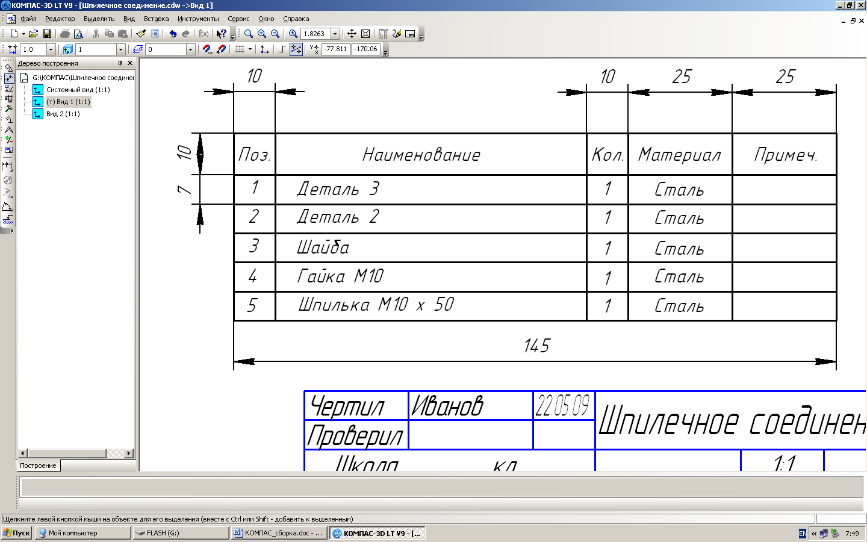This screenshot has height=542, width=867.
Task: Open the Файл menu
Action: coord(28,19)
